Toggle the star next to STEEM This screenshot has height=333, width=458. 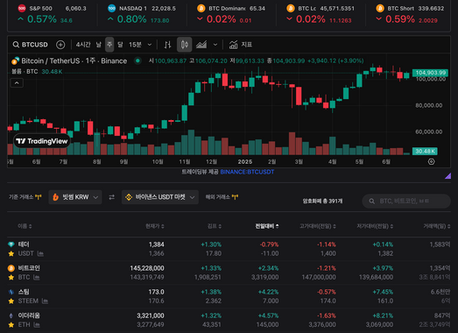(x=11, y=301)
